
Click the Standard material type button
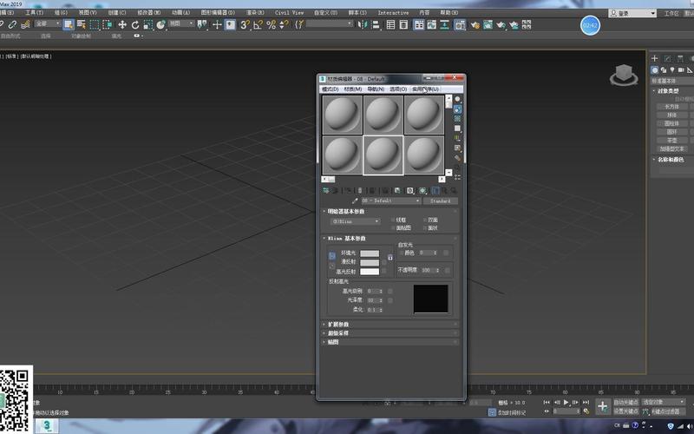[440, 201]
